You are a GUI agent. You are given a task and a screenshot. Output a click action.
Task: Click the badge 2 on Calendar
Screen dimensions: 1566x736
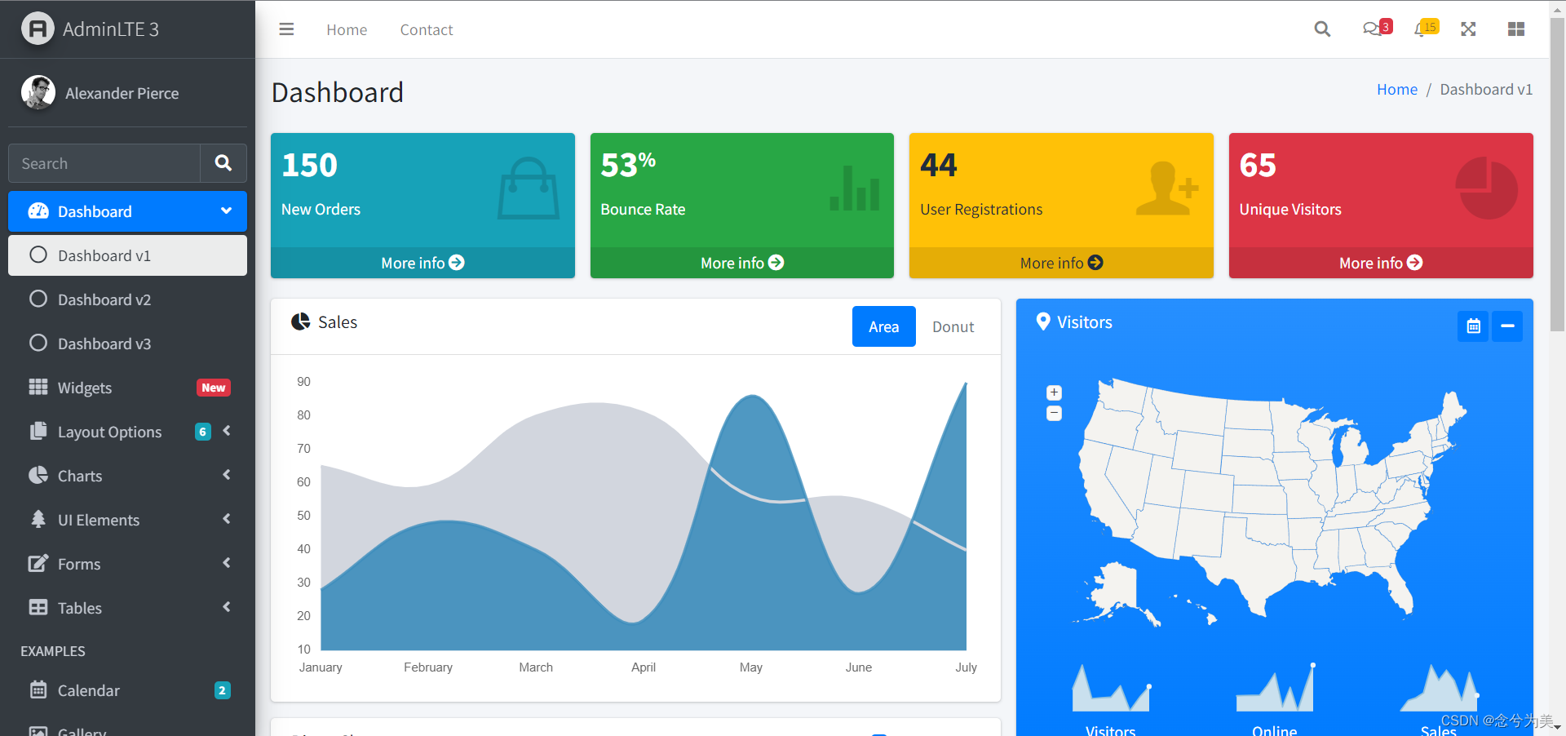[x=222, y=690]
